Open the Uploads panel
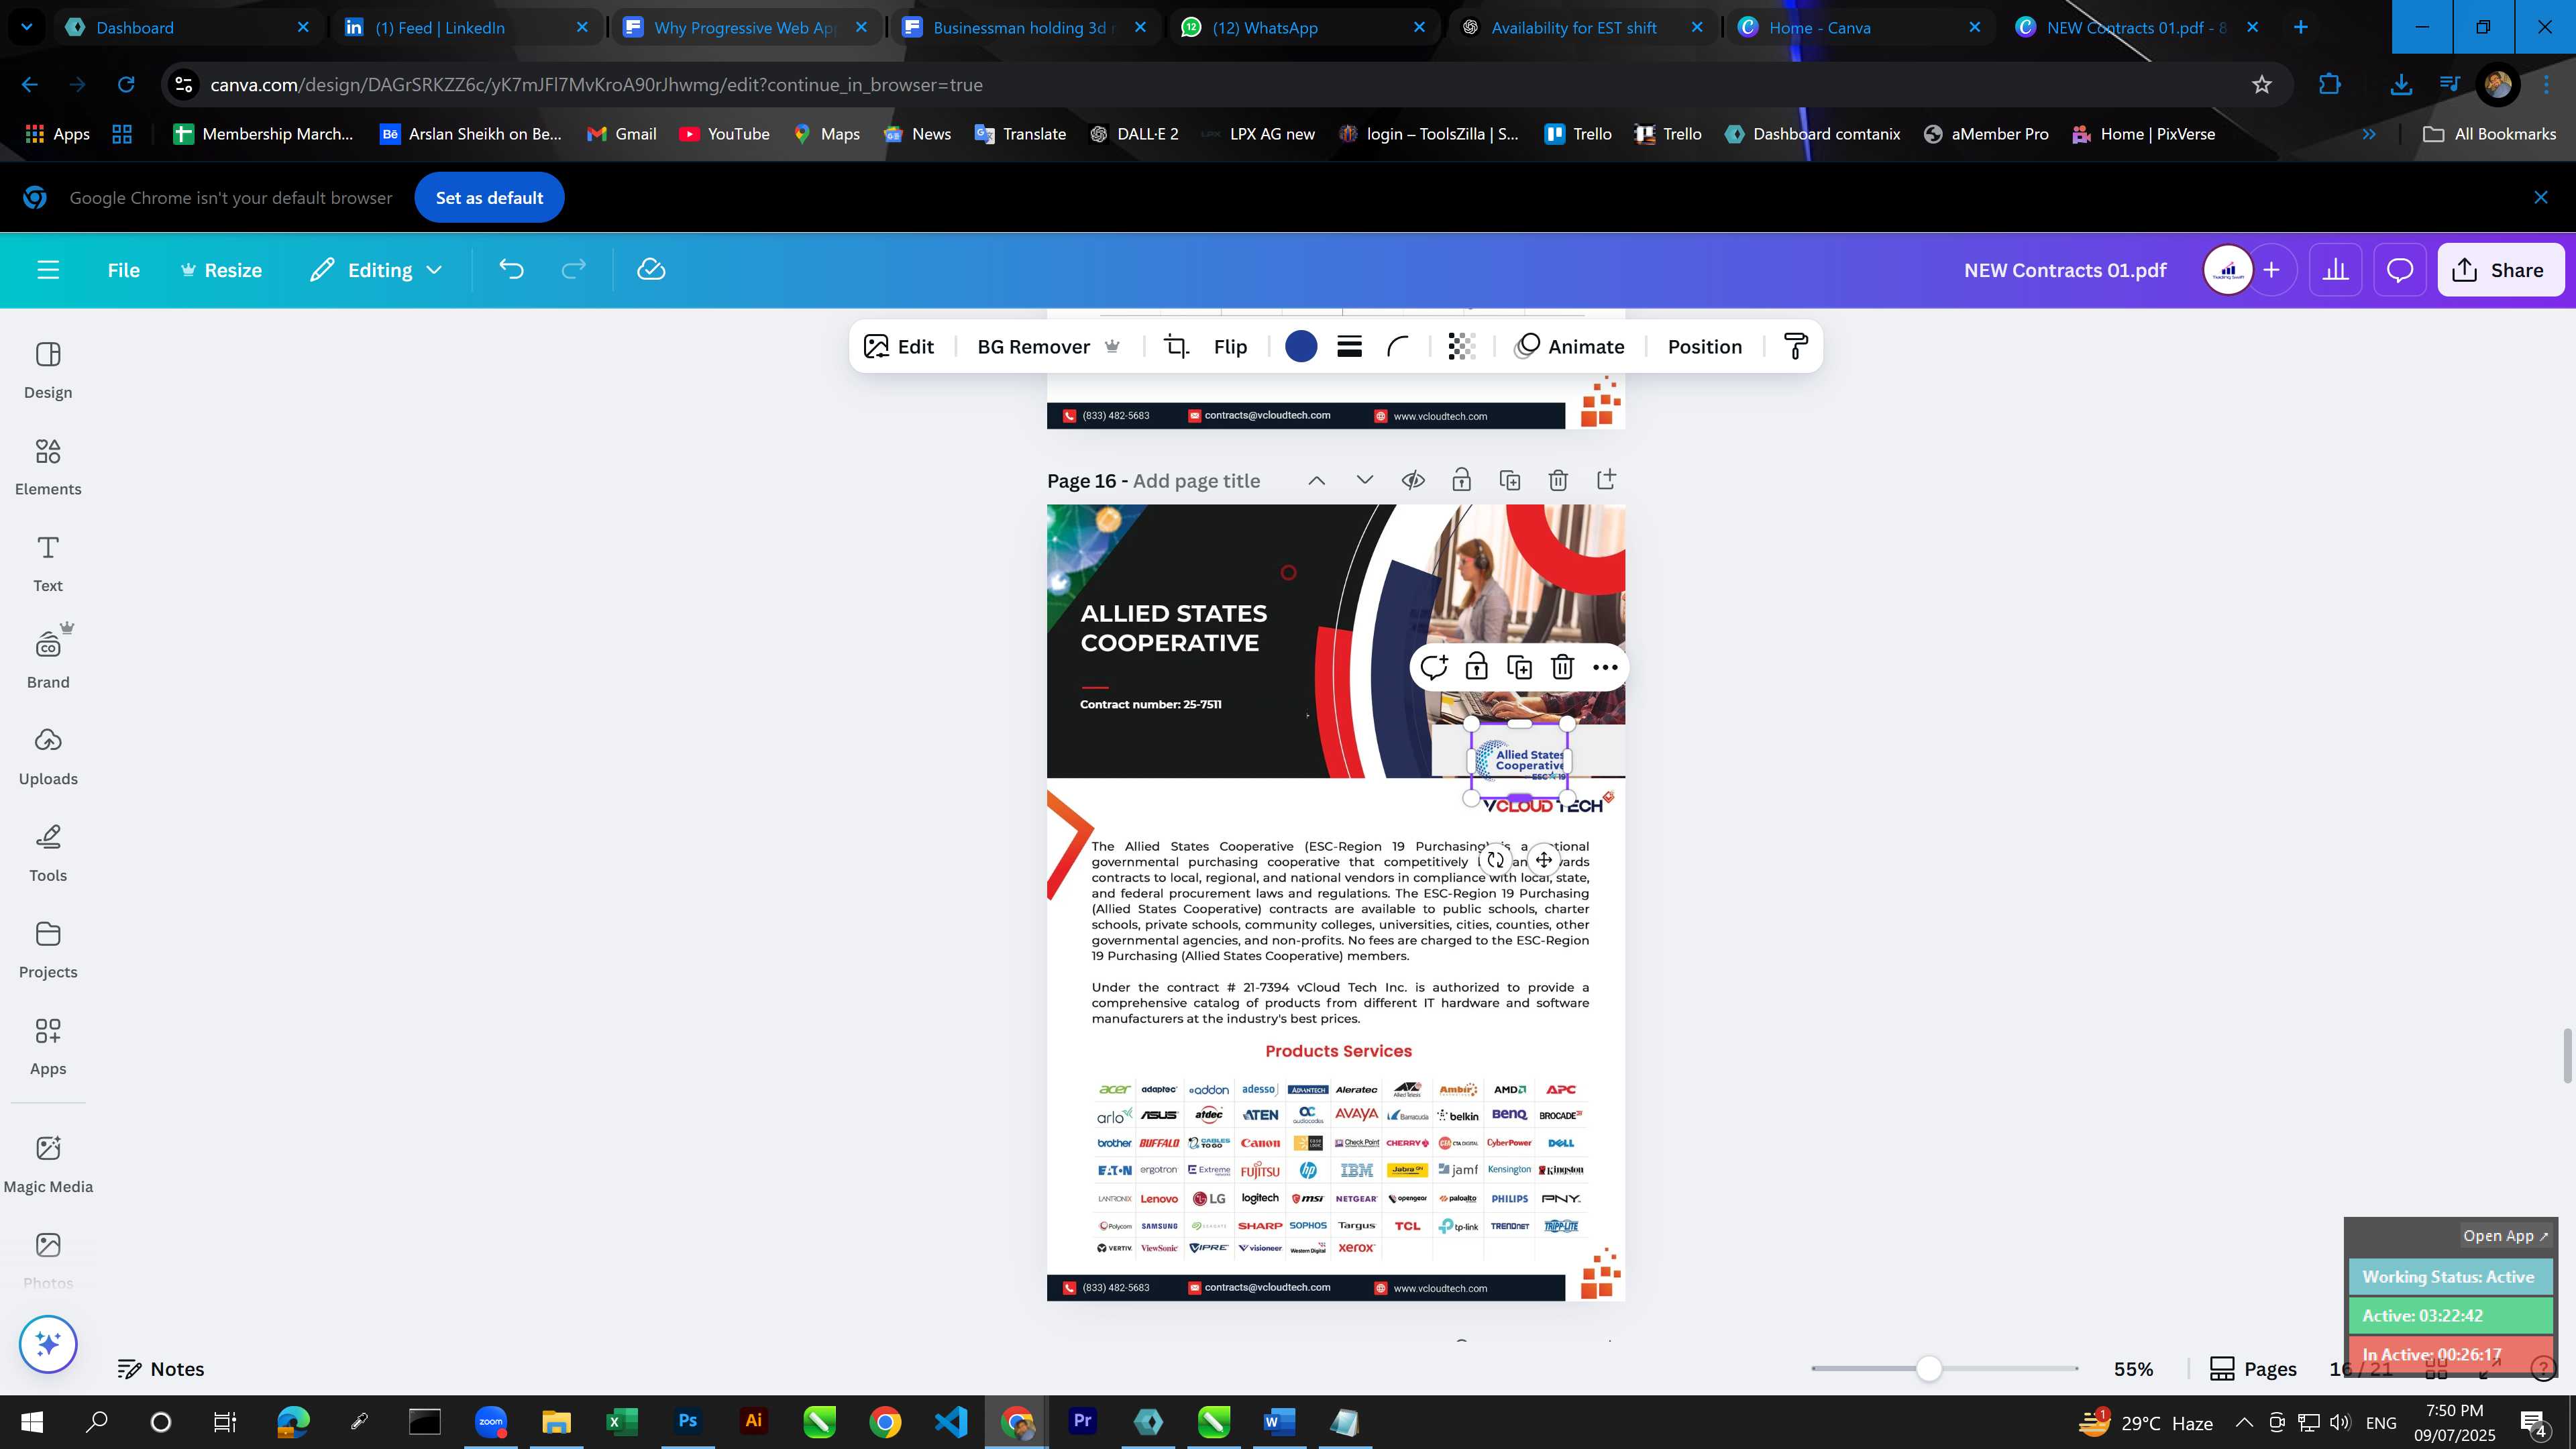Viewport: 2576px width, 1449px height. click(48, 757)
